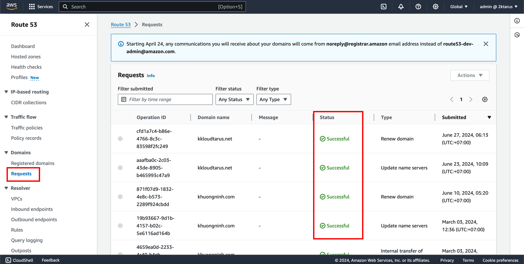Open the AWS home logo
This screenshot has height=264, width=524.
[12, 7]
